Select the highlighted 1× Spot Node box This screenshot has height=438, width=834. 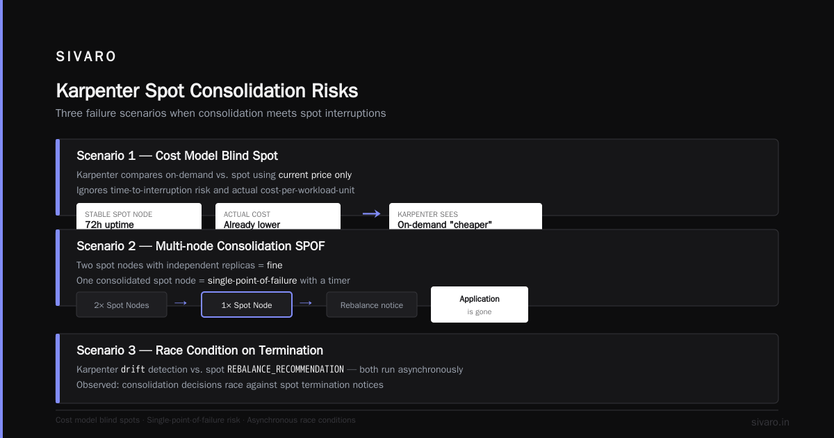[x=247, y=305]
